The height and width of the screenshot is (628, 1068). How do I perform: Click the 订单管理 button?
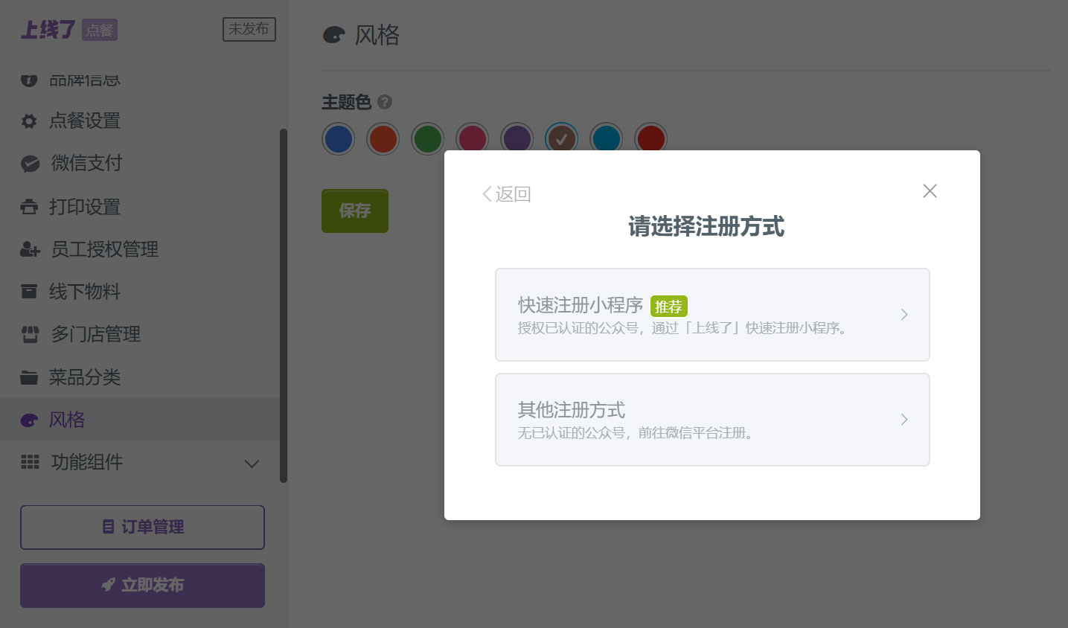142,527
